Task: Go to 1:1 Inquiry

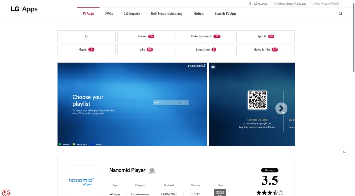Action: click(x=132, y=14)
